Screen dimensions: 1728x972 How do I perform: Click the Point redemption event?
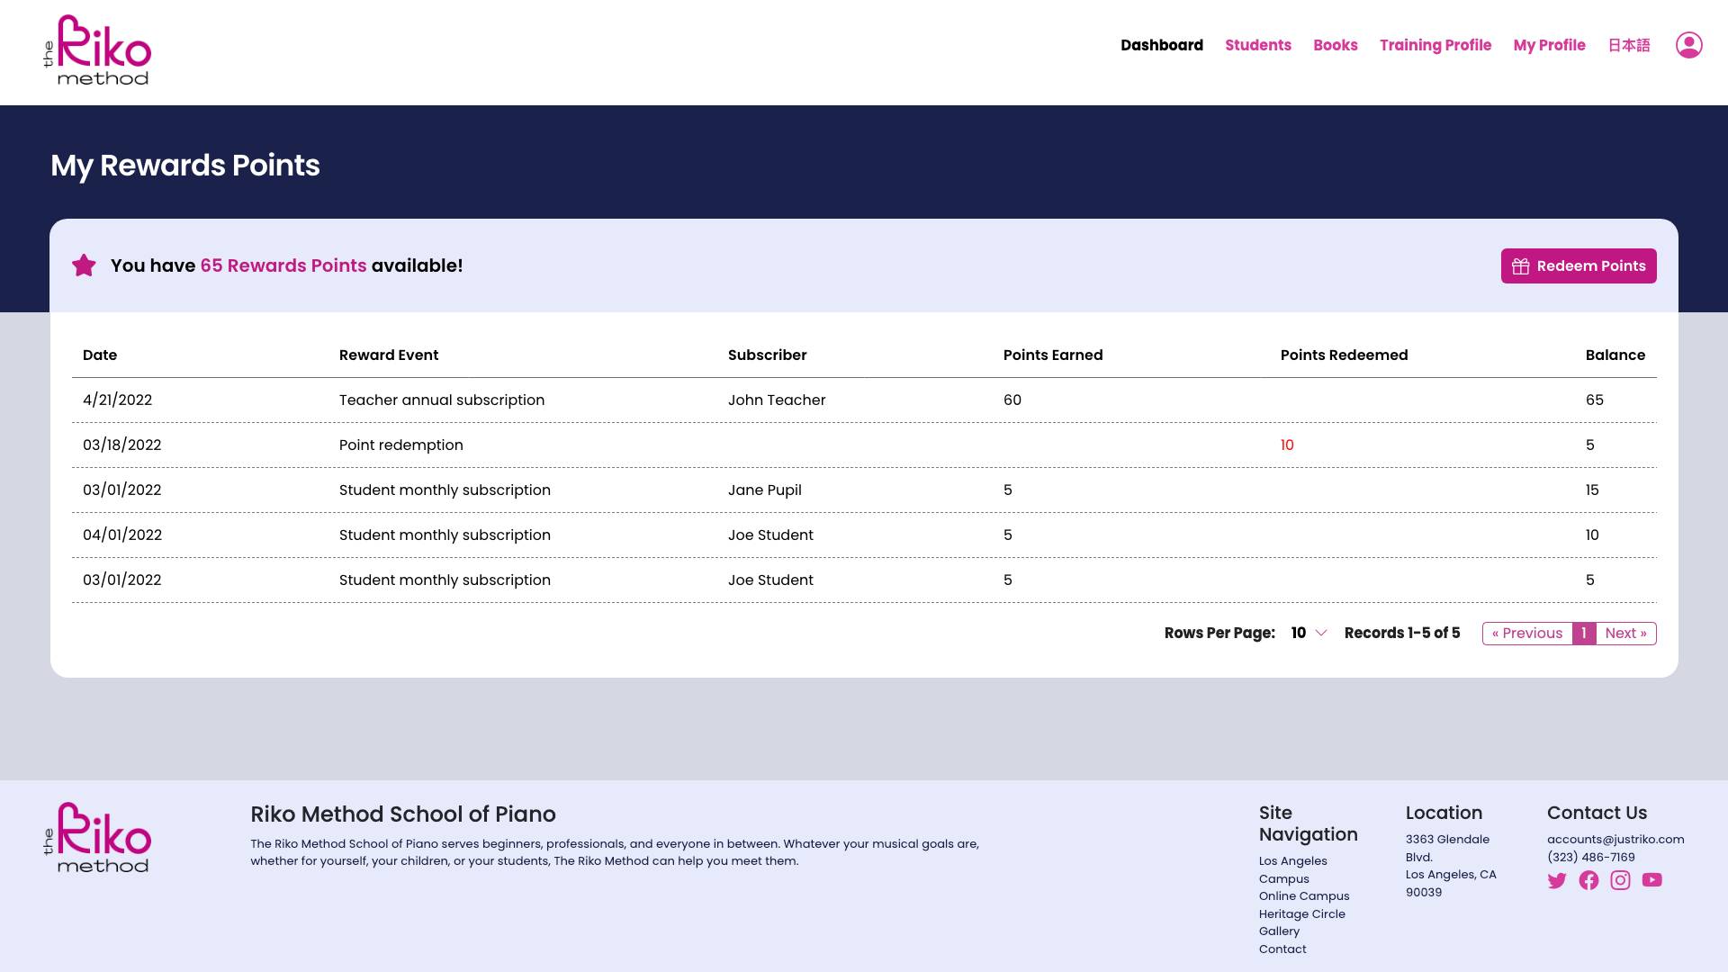400,445
